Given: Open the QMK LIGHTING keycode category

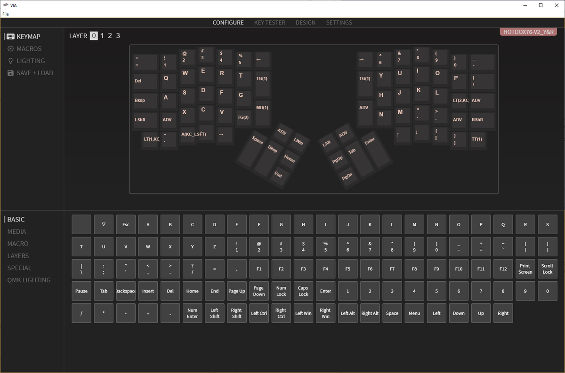Looking at the screenshot, I should tap(29, 280).
